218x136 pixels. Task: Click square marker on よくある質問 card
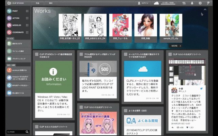click(126, 111)
